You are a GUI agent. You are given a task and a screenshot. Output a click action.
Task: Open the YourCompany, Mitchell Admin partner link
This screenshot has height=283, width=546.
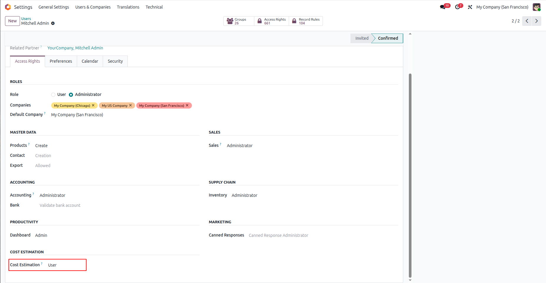point(75,48)
